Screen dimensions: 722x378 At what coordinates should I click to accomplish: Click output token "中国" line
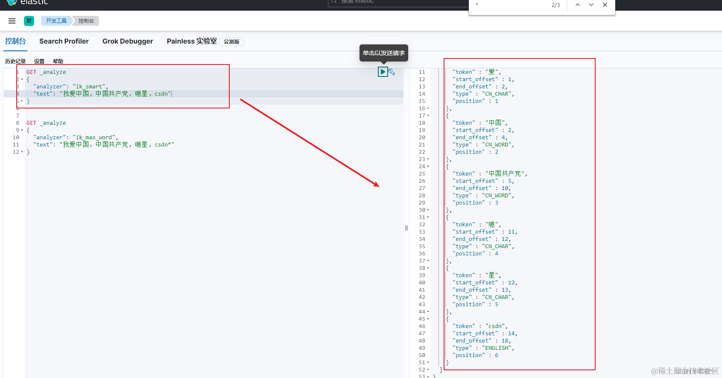coord(480,123)
